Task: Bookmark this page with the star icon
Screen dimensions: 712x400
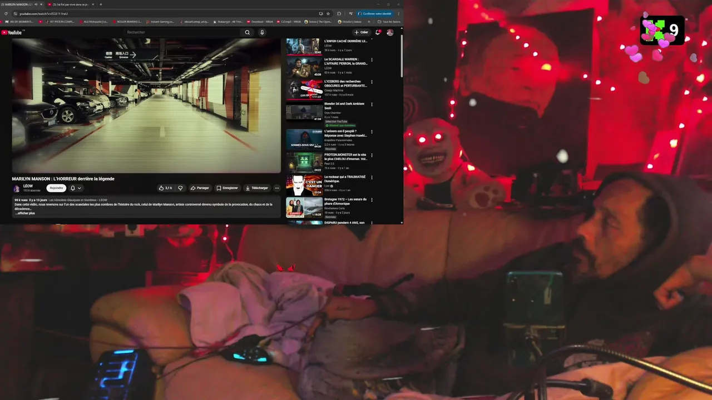Action: click(328, 13)
